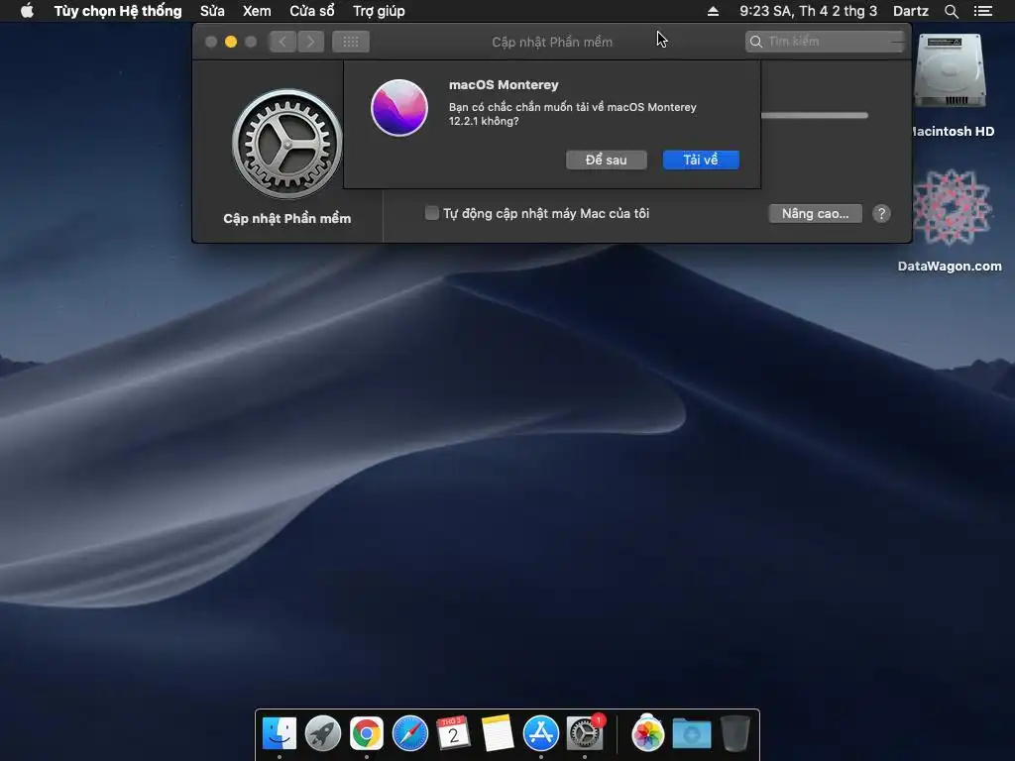Click the Software Update gear icon
Image resolution: width=1015 pixels, height=761 pixels.
[x=286, y=144]
